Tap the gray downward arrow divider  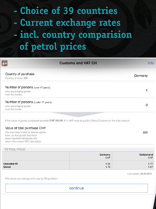click(x=78, y=114)
